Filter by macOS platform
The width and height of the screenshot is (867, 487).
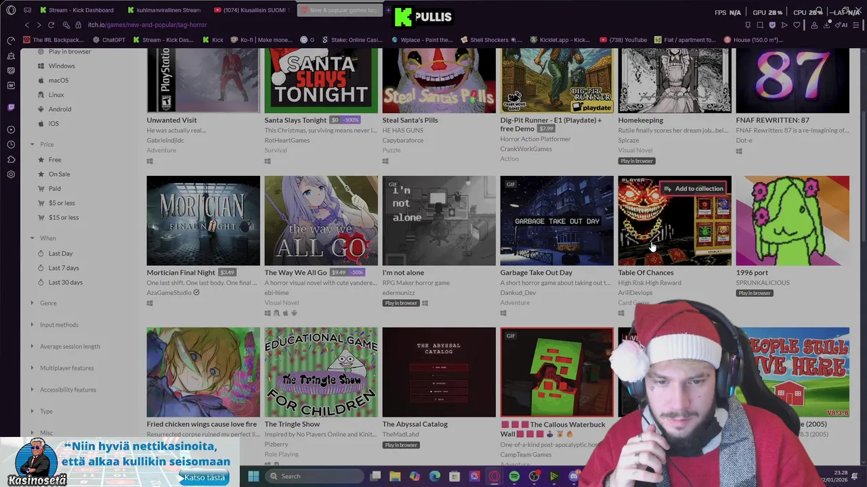coord(58,80)
